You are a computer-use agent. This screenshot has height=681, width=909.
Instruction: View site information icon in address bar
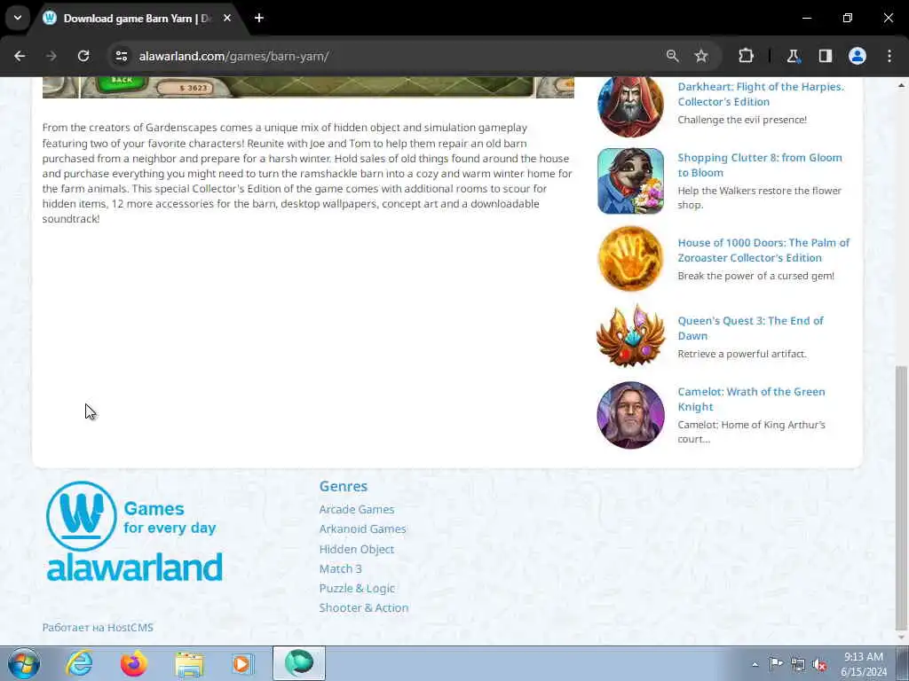[x=121, y=56]
